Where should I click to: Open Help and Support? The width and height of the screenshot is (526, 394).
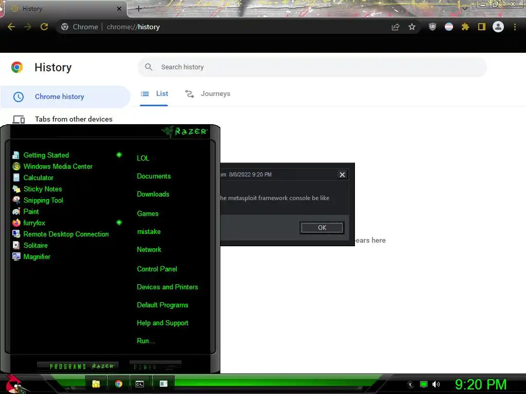click(x=162, y=323)
